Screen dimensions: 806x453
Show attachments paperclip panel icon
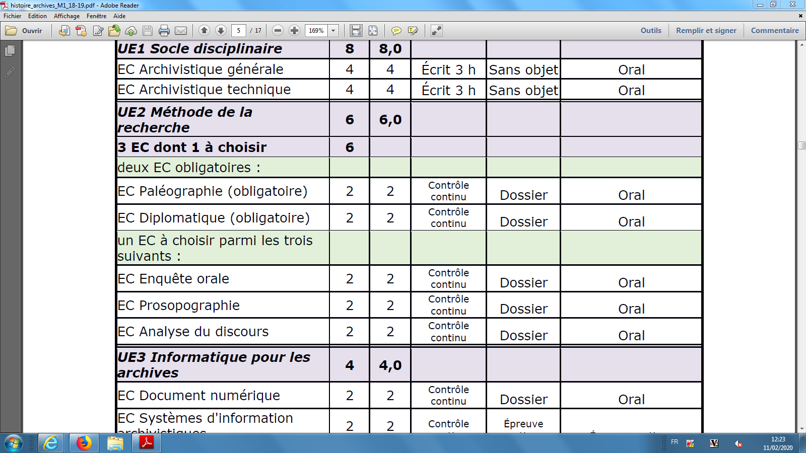tap(10, 72)
